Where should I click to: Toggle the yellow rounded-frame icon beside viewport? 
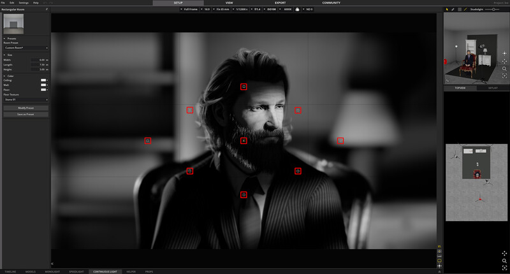point(439,261)
